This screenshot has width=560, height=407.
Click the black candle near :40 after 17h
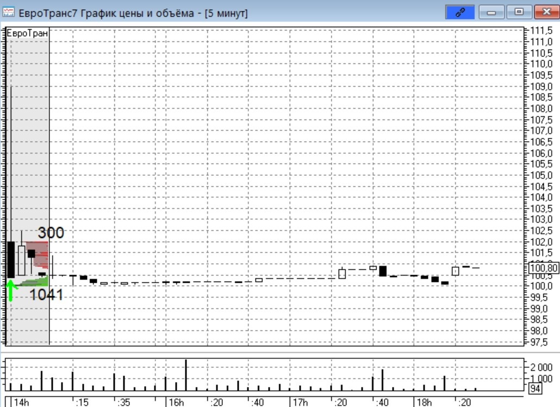coord(383,271)
